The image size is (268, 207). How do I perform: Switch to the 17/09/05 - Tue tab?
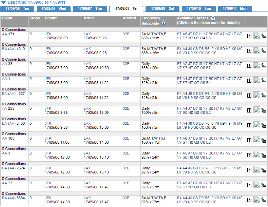pyautogui.click(x=17, y=8)
